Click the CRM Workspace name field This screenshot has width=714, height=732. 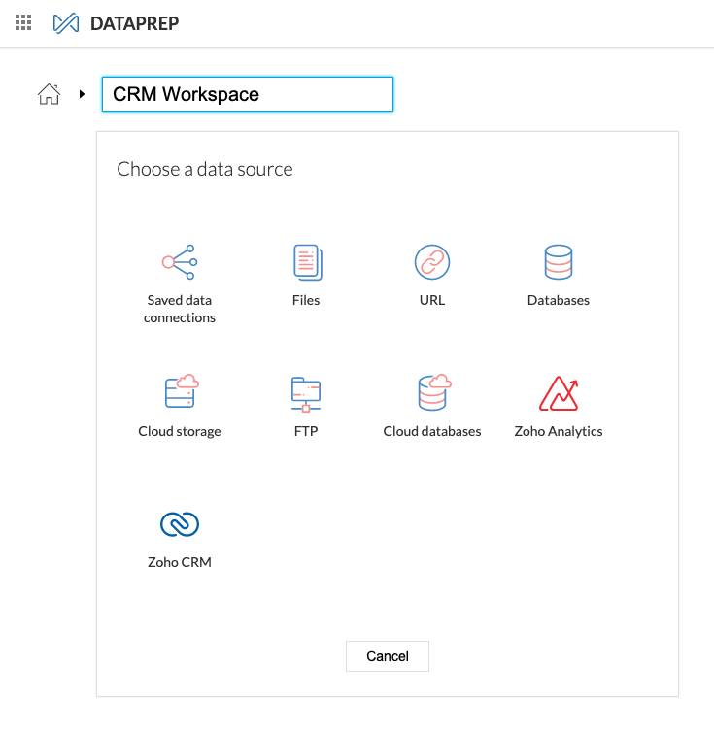point(248,94)
